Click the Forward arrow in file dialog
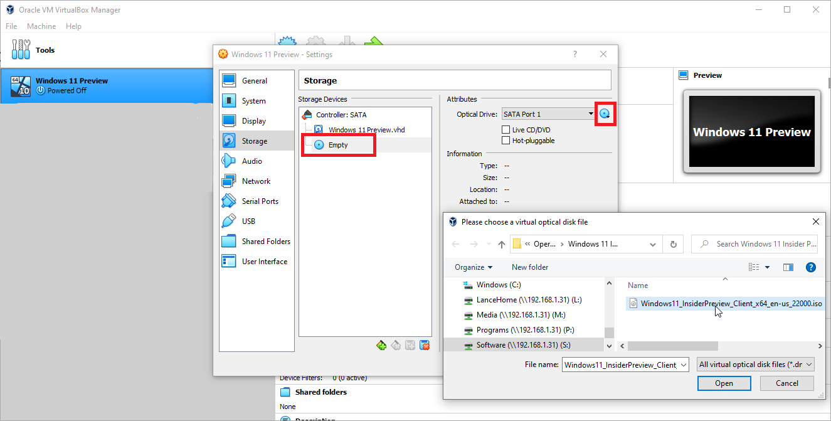The height and width of the screenshot is (421, 831). (x=474, y=244)
